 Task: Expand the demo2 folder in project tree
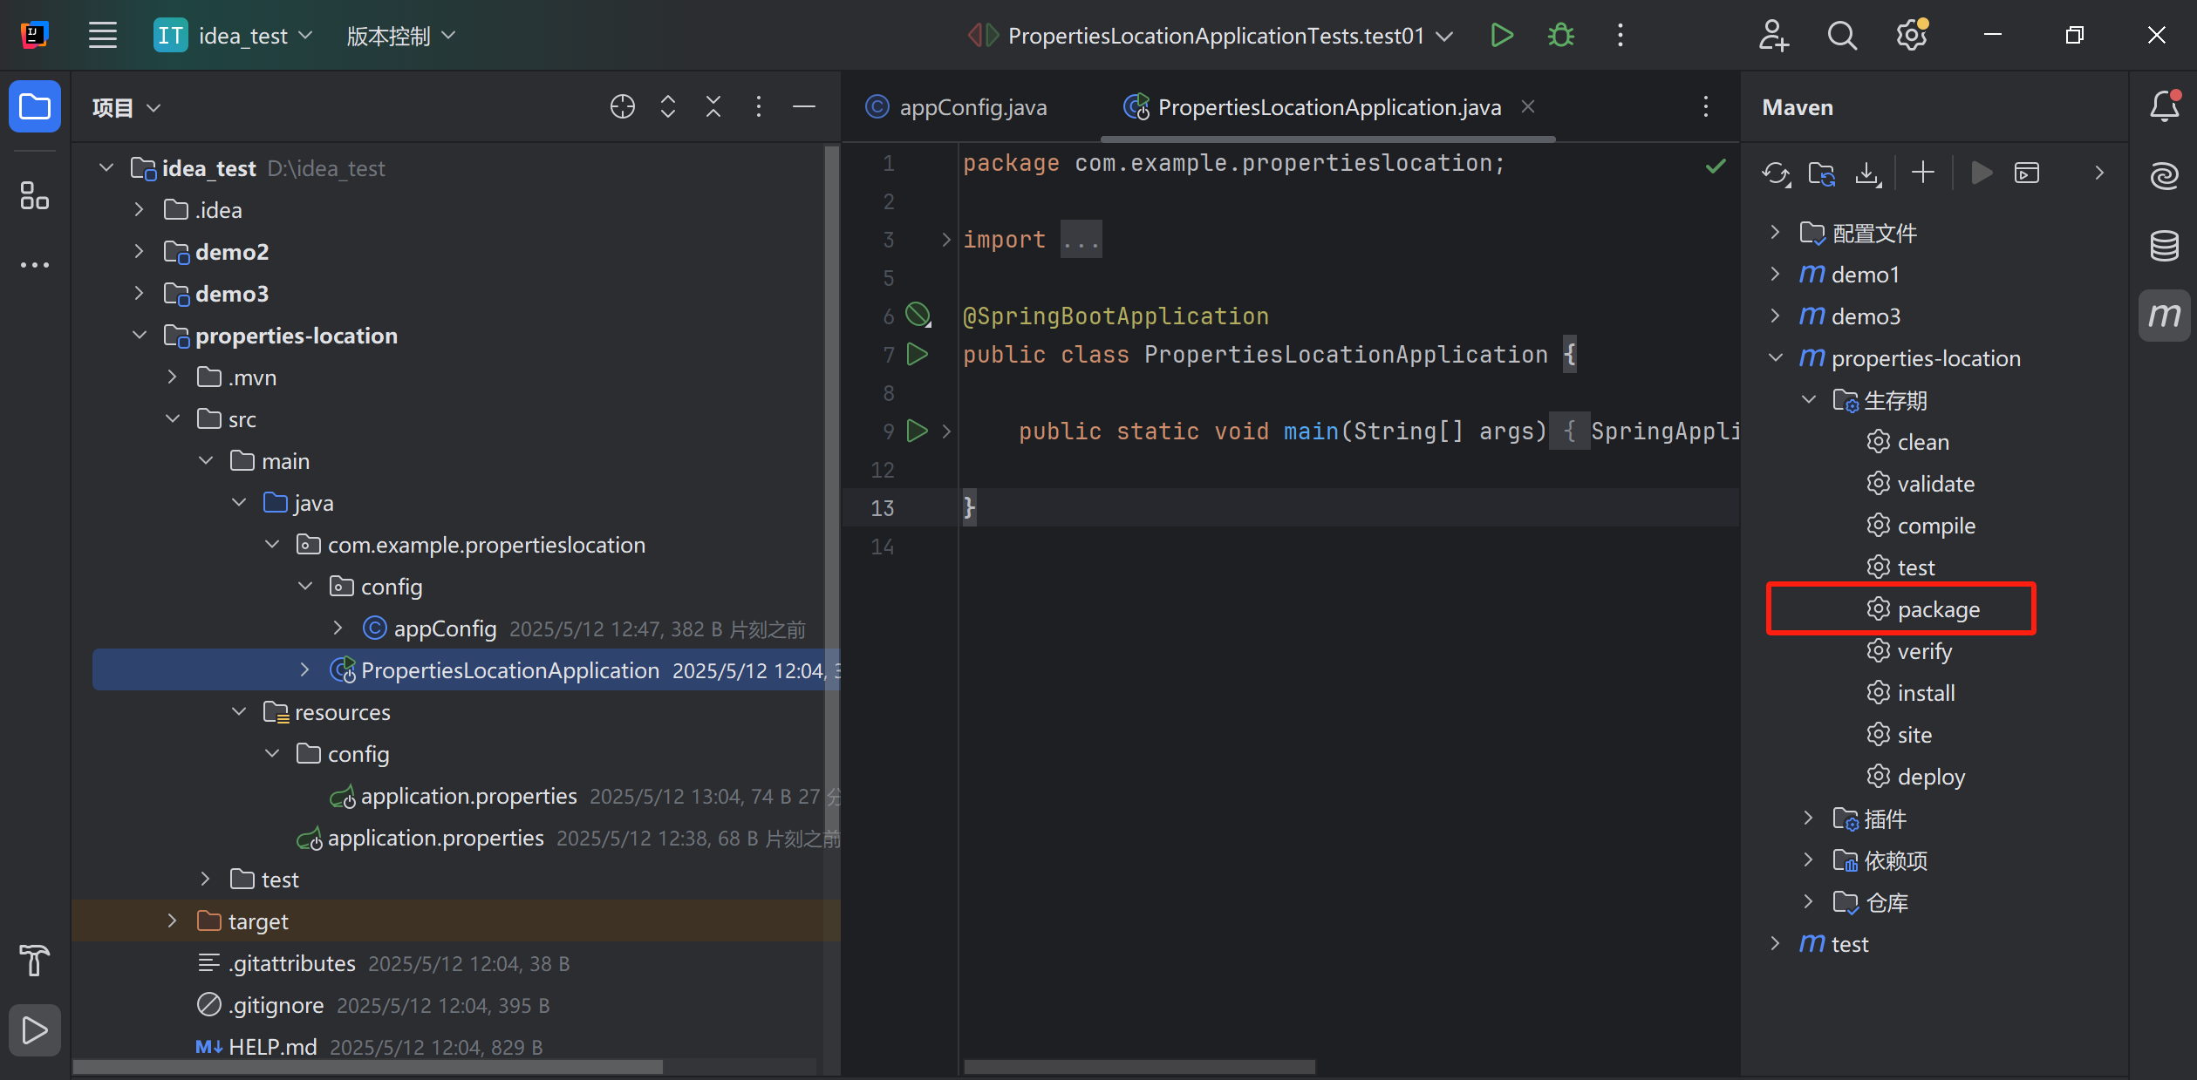pos(139,252)
